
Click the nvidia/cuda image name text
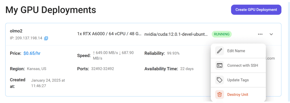pos(176,34)
